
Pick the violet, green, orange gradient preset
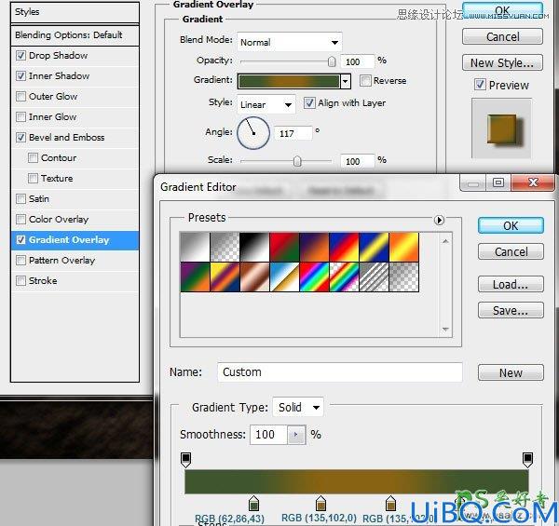(x=195, y=277)
